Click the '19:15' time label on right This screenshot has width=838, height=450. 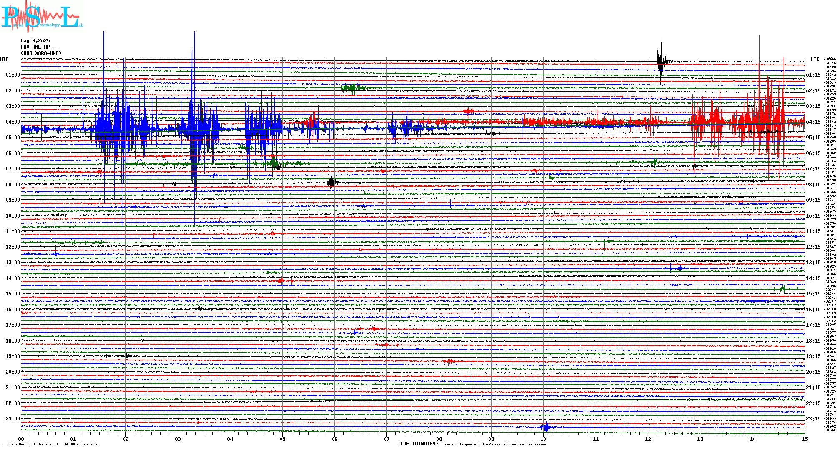813,356
